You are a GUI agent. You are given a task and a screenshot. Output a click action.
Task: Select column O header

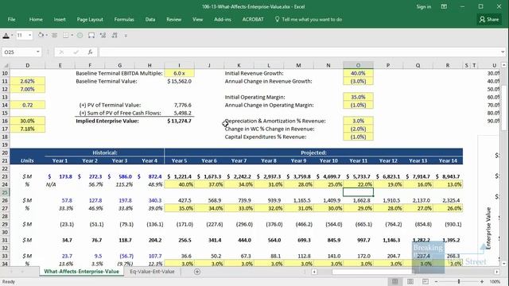pos(358,65)
